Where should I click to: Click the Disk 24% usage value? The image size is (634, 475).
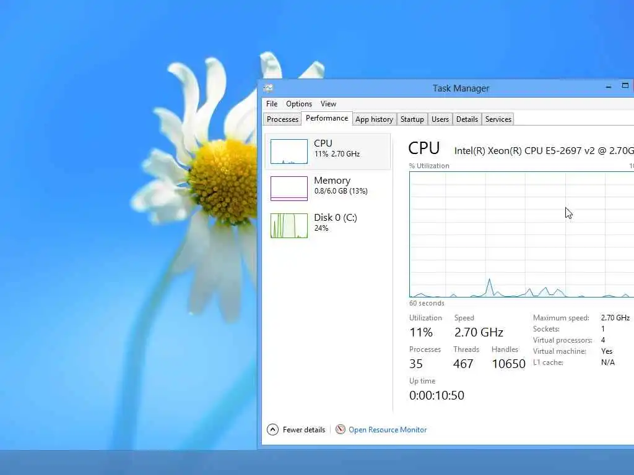pos(321,228)
